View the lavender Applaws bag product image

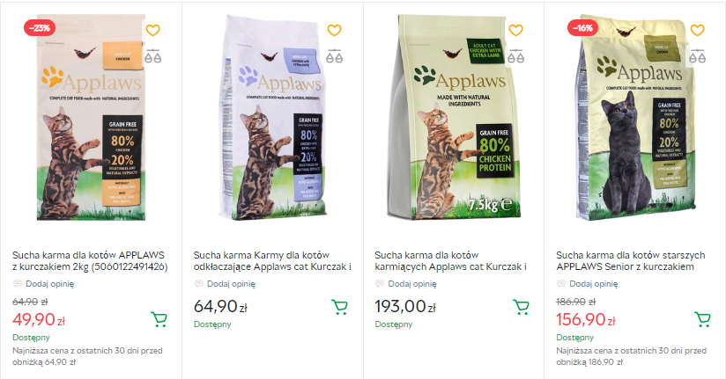pyautogui.click(x=272, y=118)
